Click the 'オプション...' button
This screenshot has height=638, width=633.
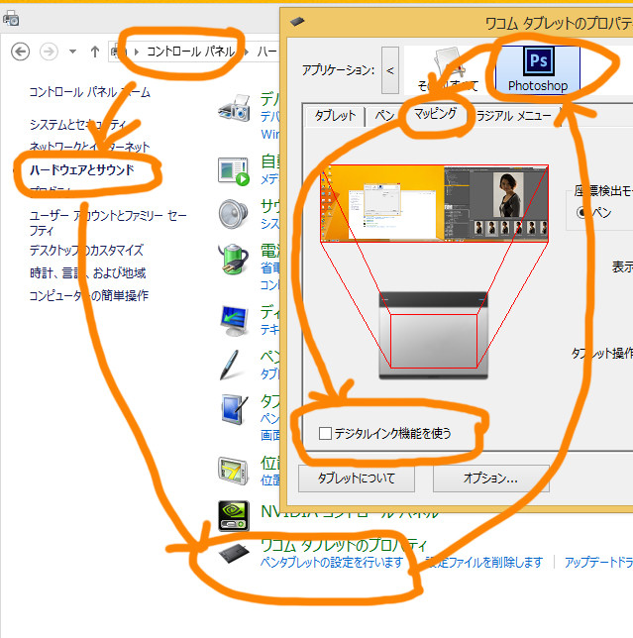click(491, 478)
